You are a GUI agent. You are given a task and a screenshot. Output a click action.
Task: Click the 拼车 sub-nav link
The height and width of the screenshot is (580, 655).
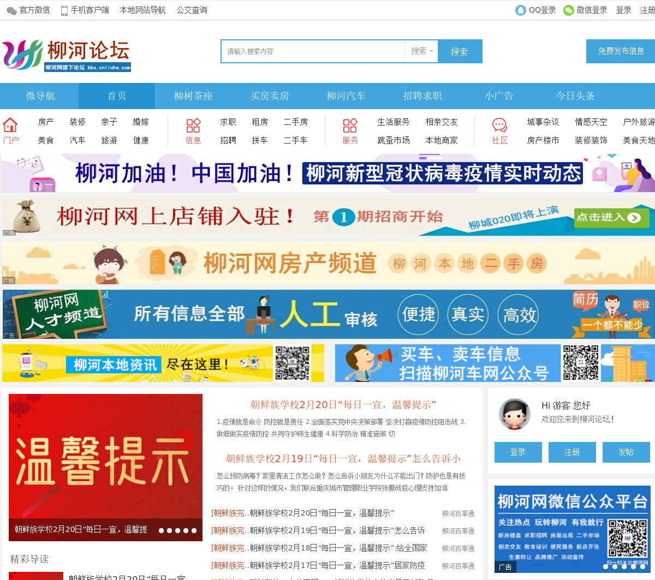(260, 141)
